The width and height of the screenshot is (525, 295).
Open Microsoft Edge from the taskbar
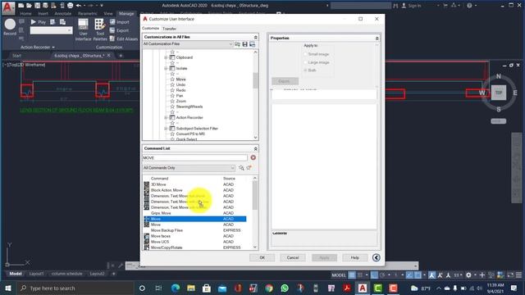(x=176, y=288)
